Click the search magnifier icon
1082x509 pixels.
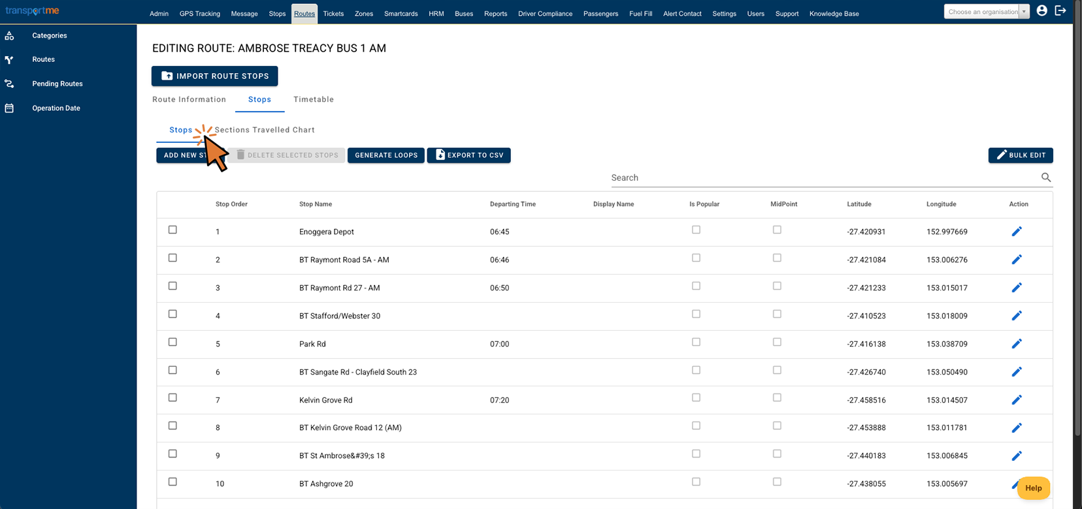pos(1046,177)
